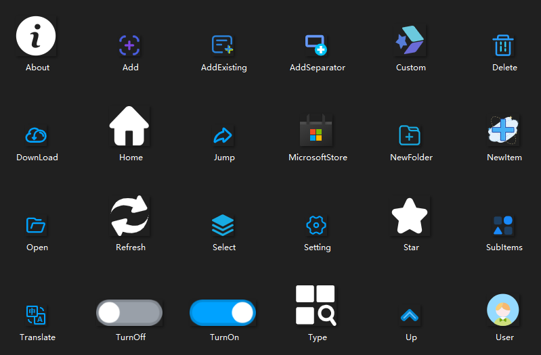This screenshot has width=541, height=355.
Task: Click the Jump arrow icon
Action: point(223,135)
